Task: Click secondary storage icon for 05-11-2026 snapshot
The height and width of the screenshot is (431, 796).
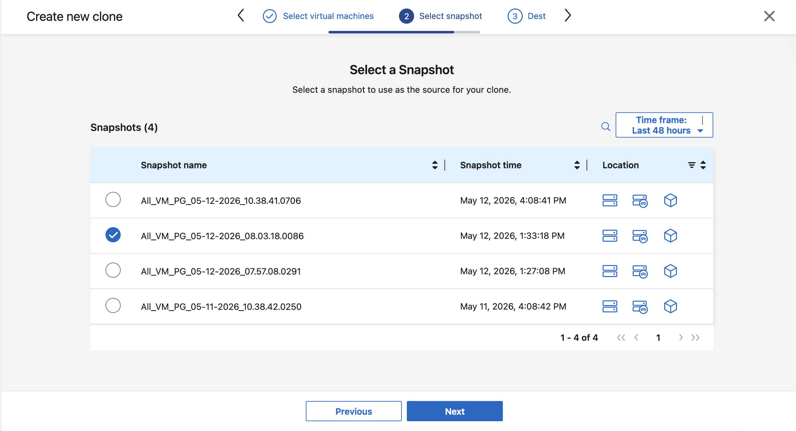Action: pyautogui.click(x=640, y=307)
